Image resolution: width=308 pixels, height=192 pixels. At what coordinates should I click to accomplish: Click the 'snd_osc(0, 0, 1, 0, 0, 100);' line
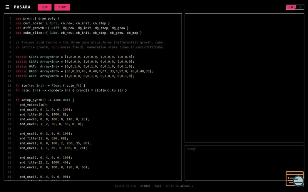coord(46,109)
